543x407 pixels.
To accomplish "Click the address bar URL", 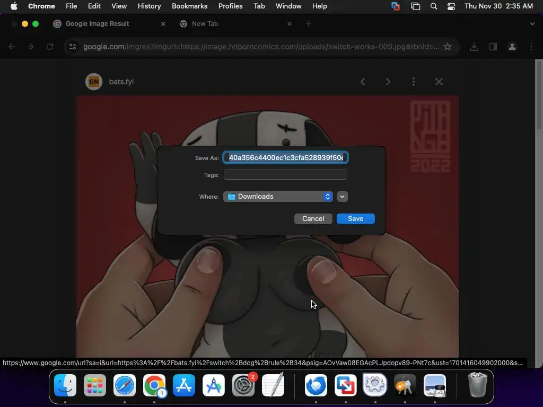I will point(261,47).
